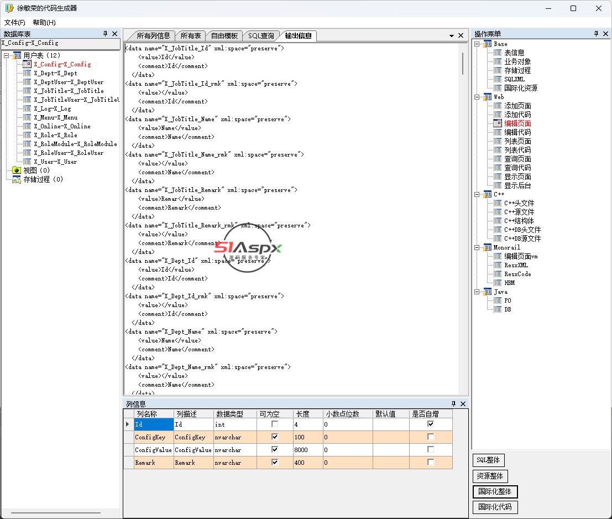This screenshot has height=519, width=612.
Task: Close the 操作菜单 panel
Action: 605,34
